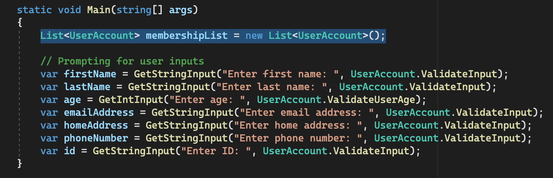Click the new keyword in list initialization
The width and height of the screenshot is (553, 178).
254,36
